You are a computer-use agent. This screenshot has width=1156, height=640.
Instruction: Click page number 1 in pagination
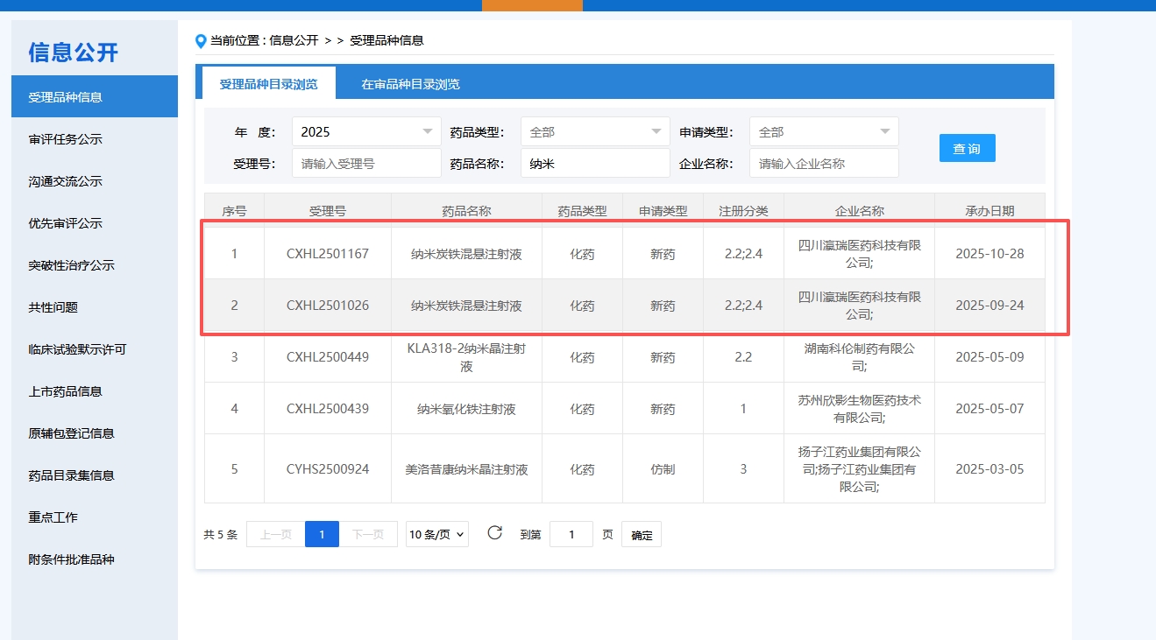[322, 534]
